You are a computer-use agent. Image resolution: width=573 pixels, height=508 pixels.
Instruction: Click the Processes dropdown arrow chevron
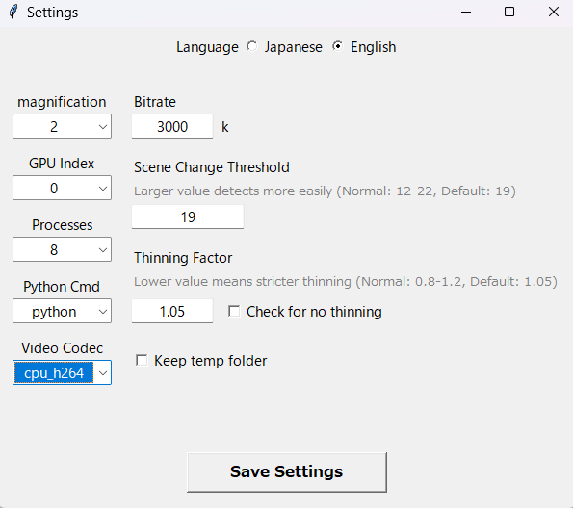[103, 250]
